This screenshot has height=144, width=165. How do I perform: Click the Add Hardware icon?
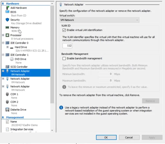[7, 8]
